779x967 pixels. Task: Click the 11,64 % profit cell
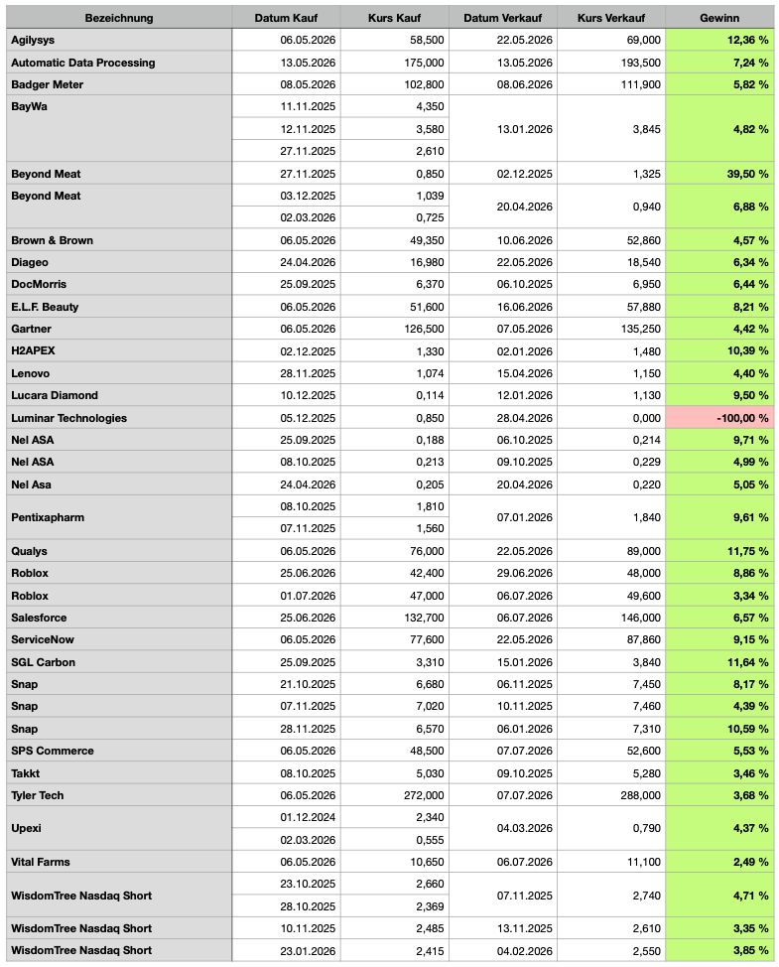[x=719, y=662]
